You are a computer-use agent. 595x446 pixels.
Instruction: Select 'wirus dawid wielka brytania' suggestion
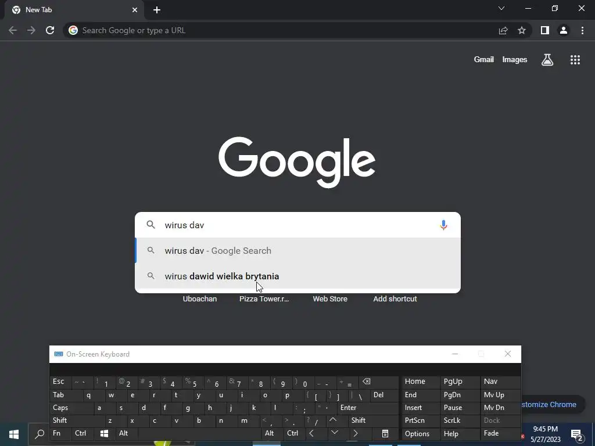298,276
